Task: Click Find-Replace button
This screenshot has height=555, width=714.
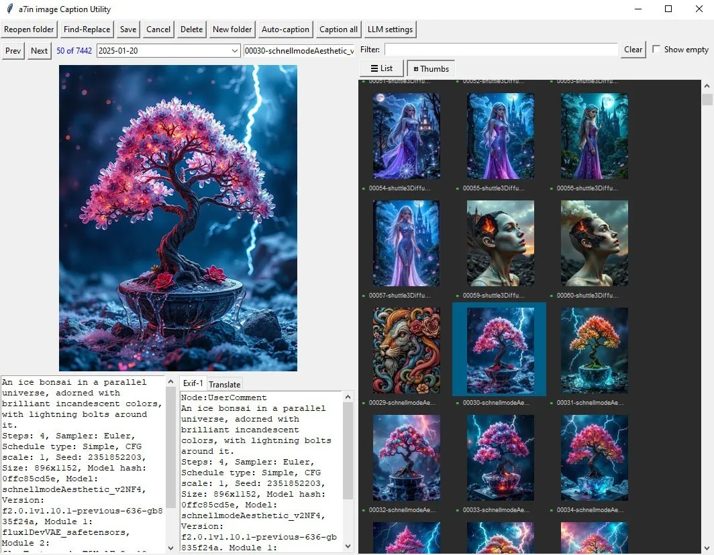Action: coord(87,29)
